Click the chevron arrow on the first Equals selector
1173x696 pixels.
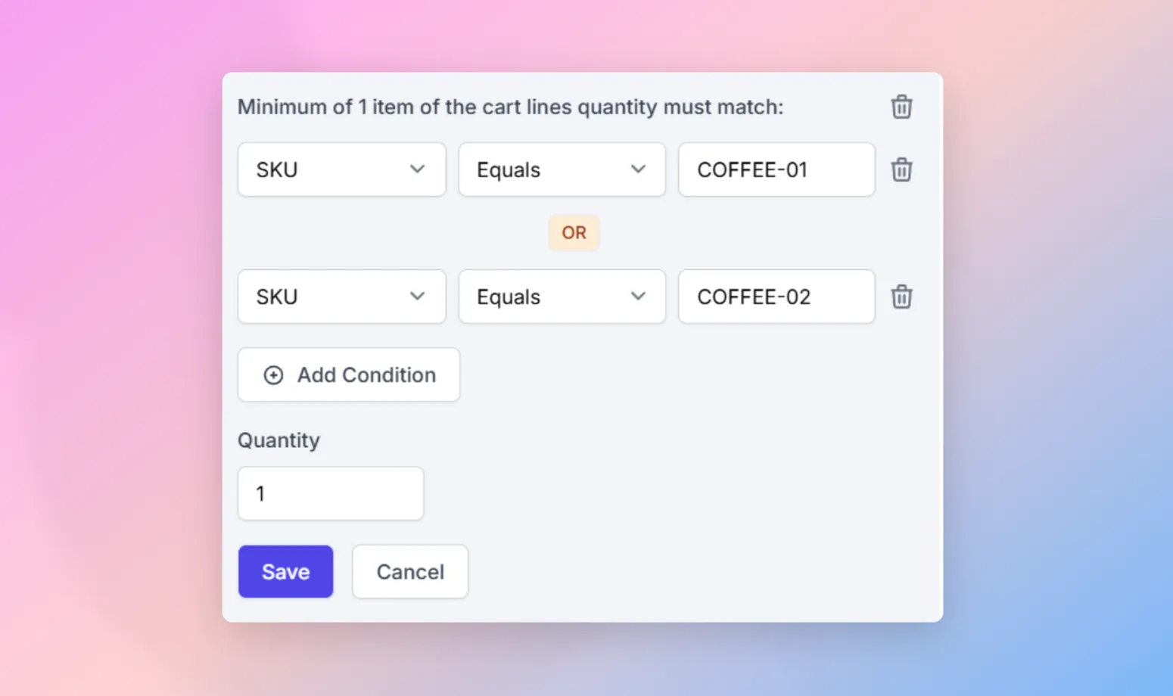coord(638,169)
